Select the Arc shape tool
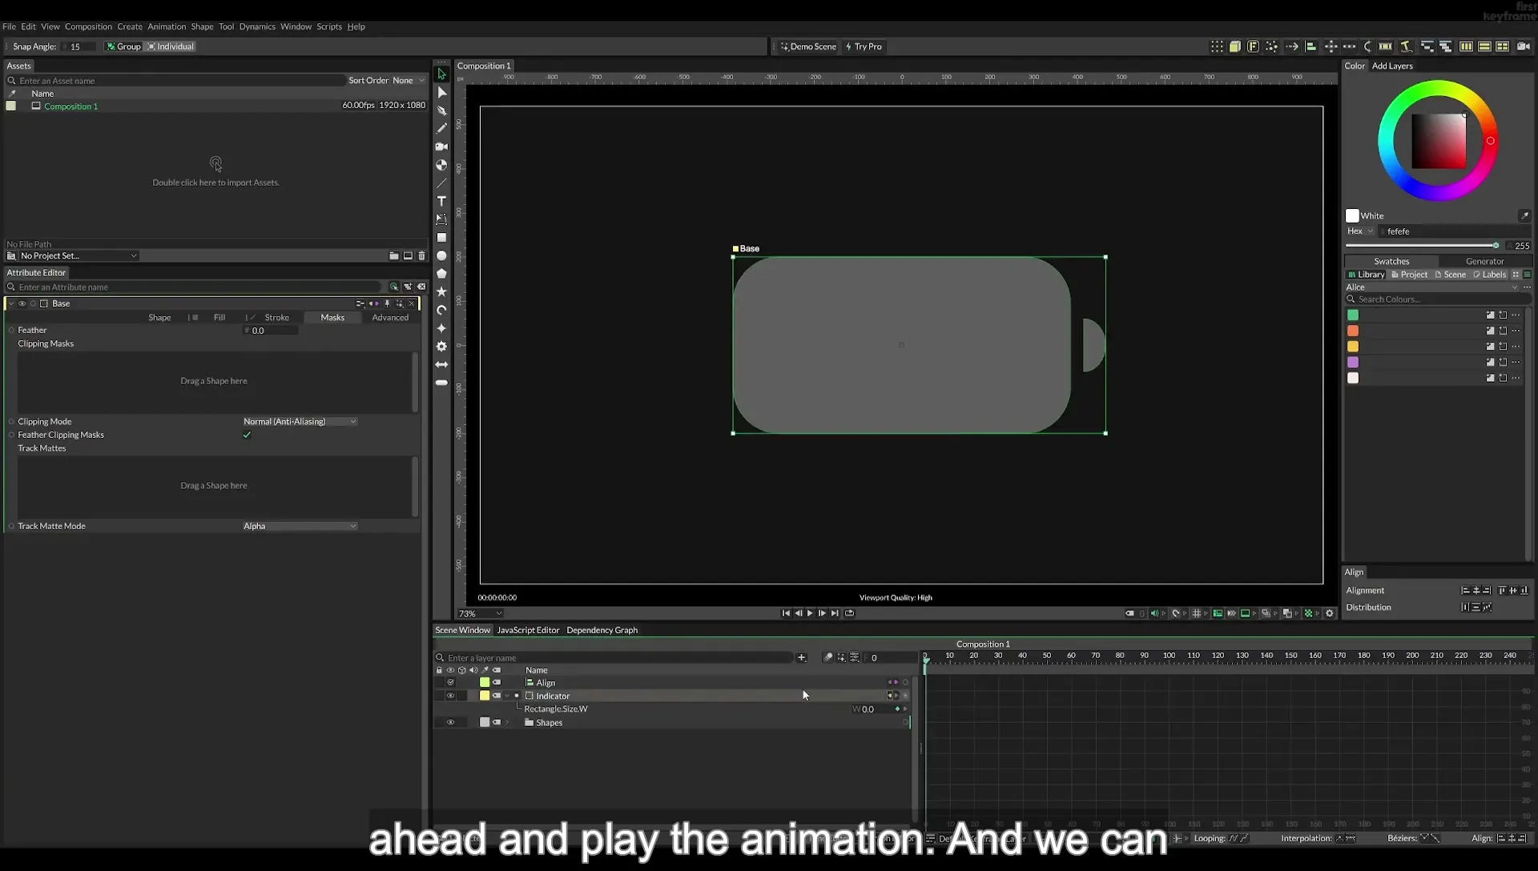Image resolution: width=1538 pixels, height=871 pixels. [441, 311]
